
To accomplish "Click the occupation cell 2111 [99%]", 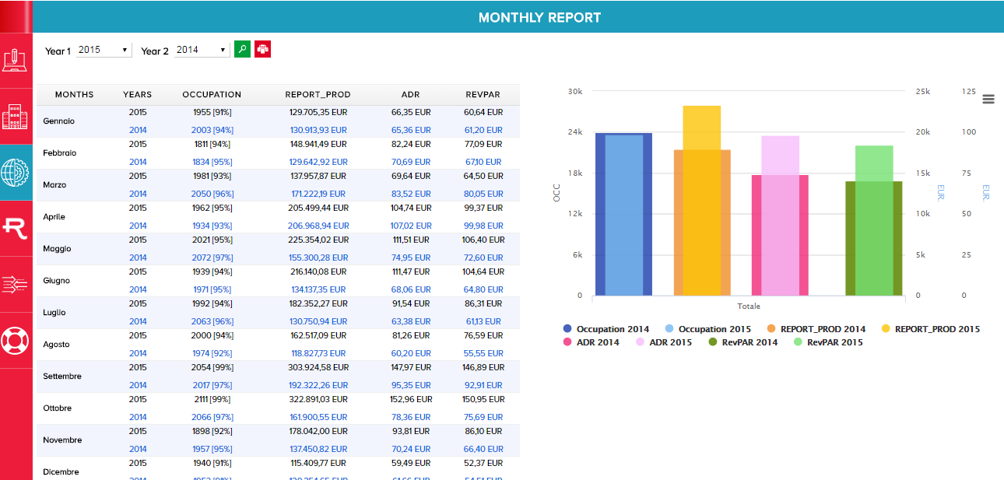I will click(212, 399).
